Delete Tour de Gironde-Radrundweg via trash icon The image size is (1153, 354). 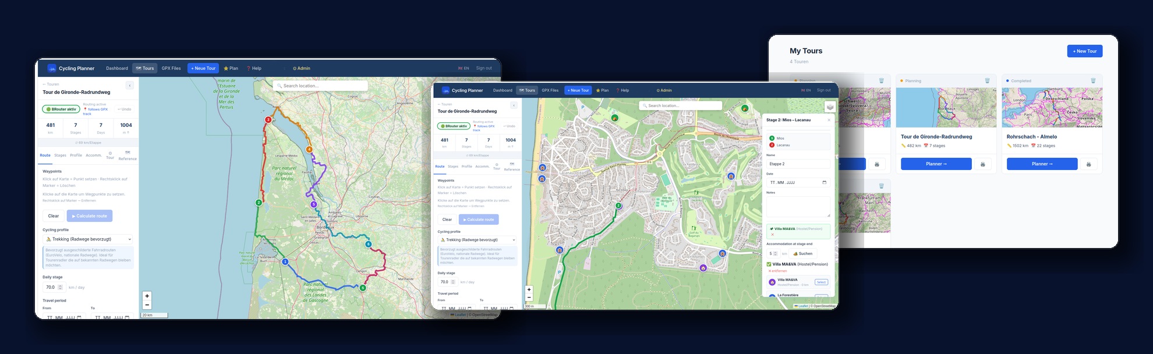pos(987,81)
